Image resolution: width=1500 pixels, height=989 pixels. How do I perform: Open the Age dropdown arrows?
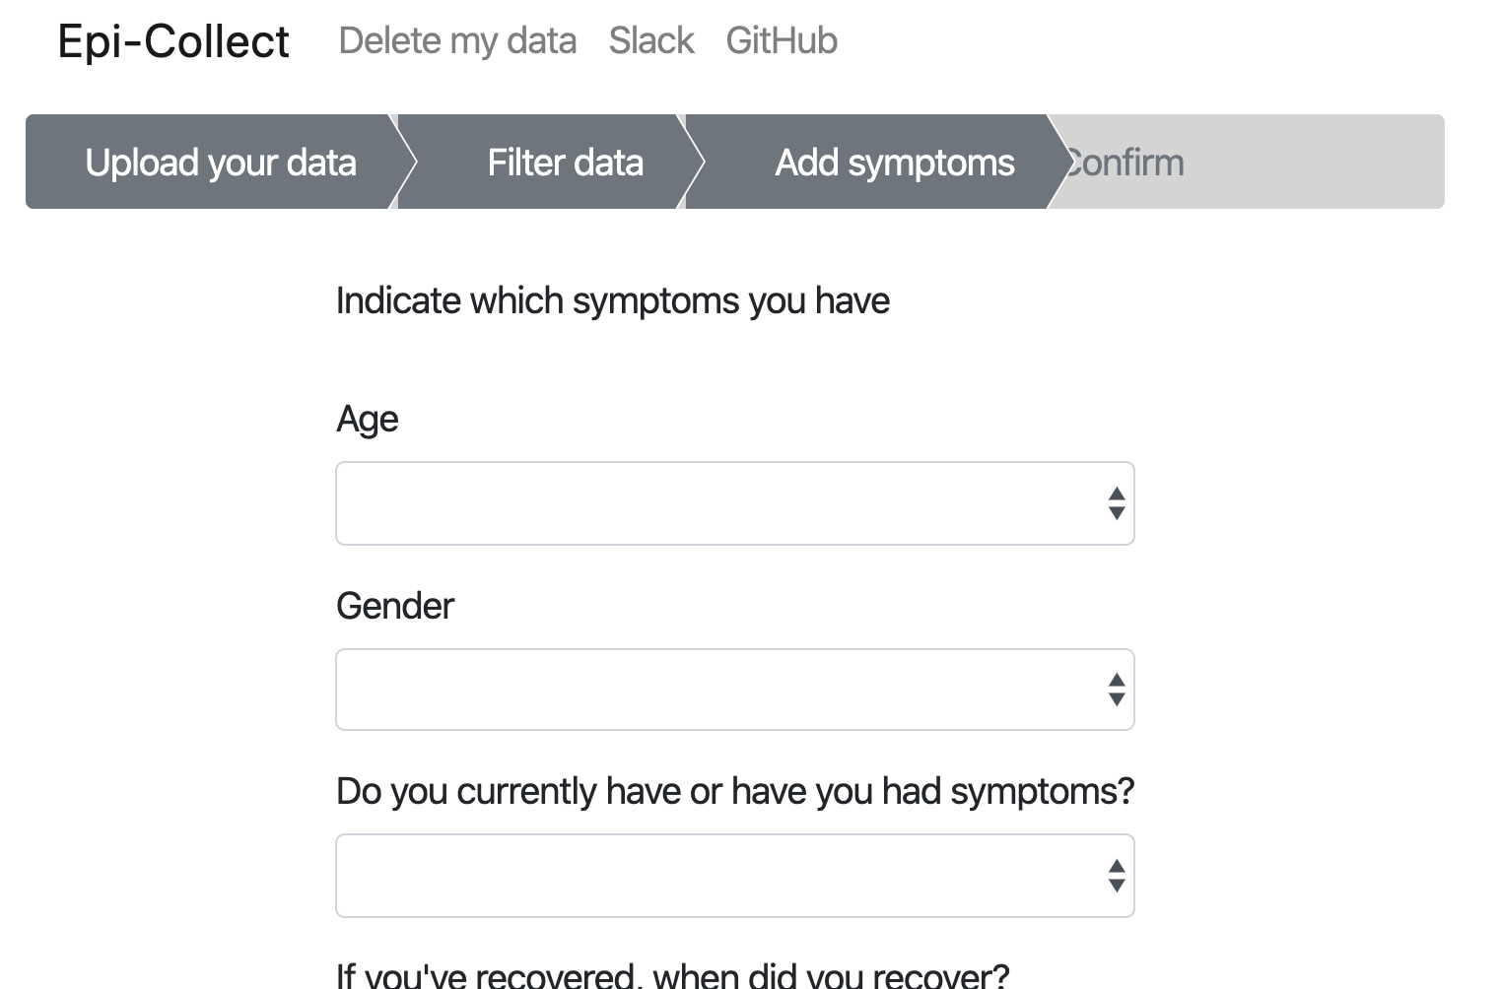tap(1116, 503)
